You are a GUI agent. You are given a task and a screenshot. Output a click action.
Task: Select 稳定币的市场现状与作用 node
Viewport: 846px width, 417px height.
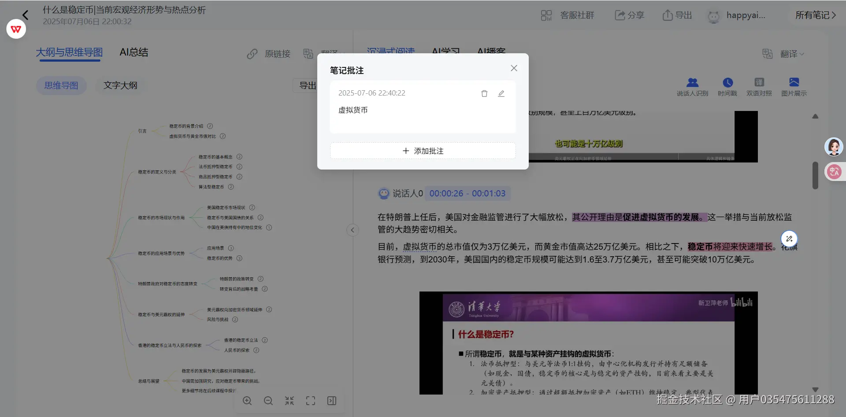(161, 218)
